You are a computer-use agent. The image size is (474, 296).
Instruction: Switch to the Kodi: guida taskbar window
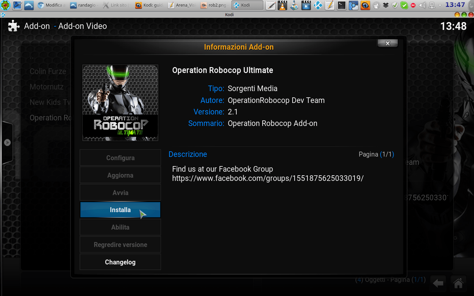point(149,5)
